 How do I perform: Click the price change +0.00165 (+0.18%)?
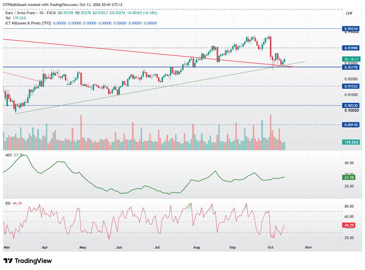click(142, 13)
